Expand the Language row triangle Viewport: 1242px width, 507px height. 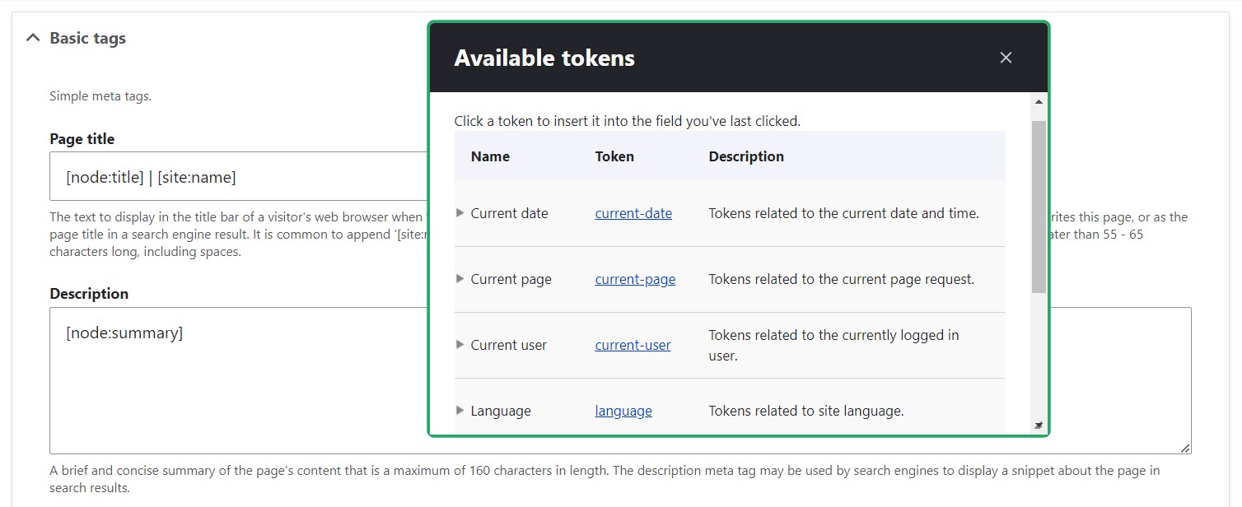pyautogui.click(x=460, y=411)
